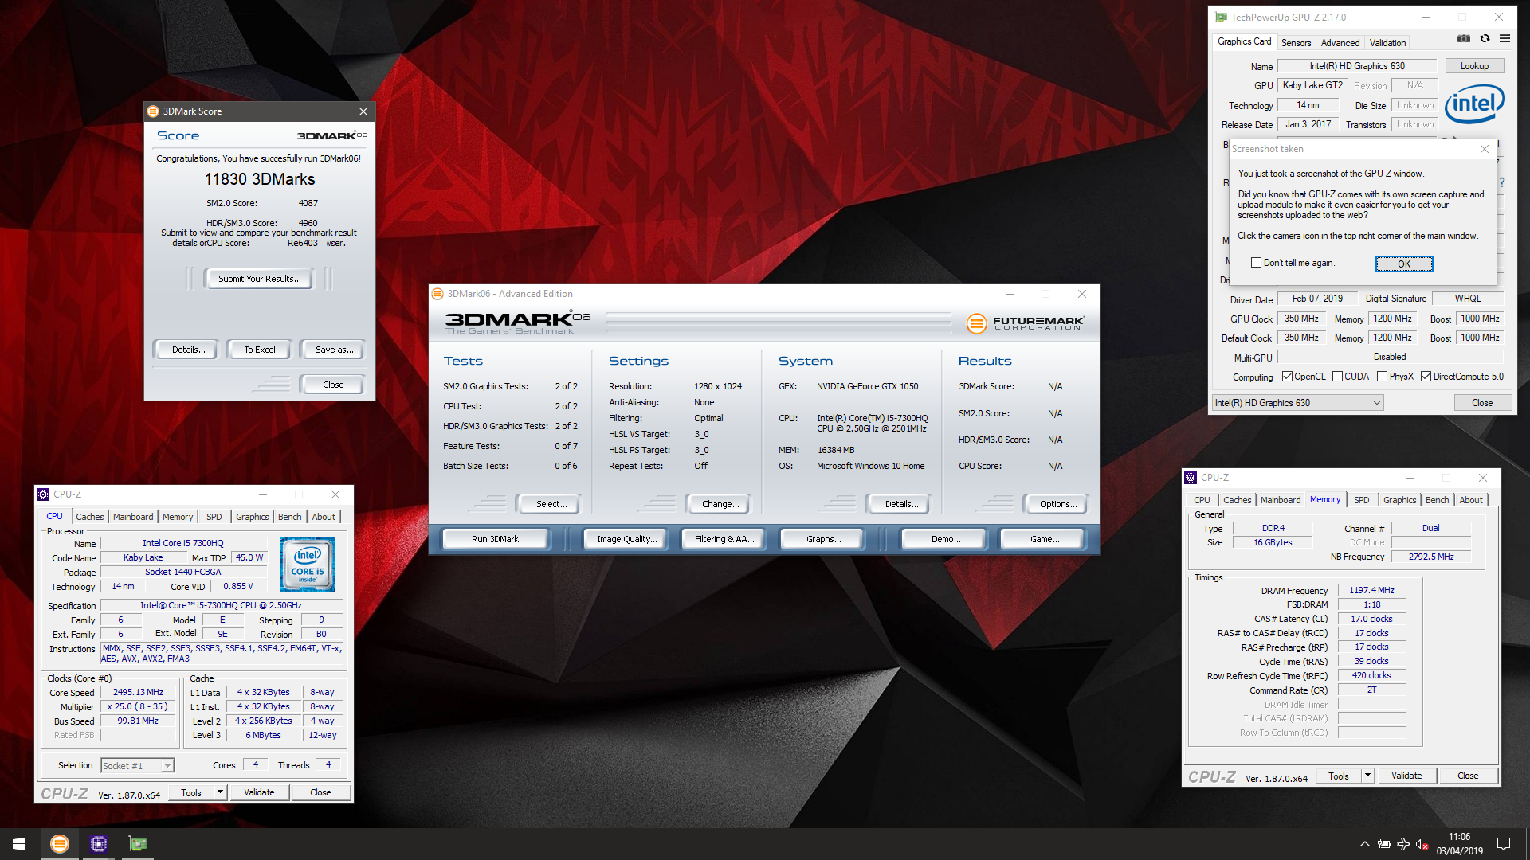Viewport: 1530px width, 860px height.
Task: Open the Socket #1 selection dropdown
Action: [x=137, y=766]
